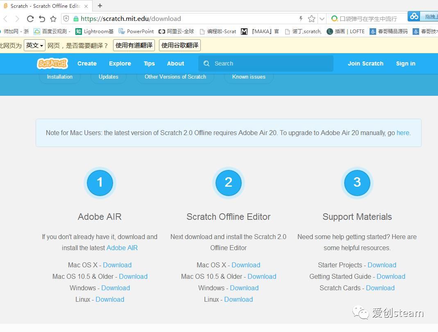Click the 'here' link in Mac note
Screen dimensions: 438x332
(403, 133)
